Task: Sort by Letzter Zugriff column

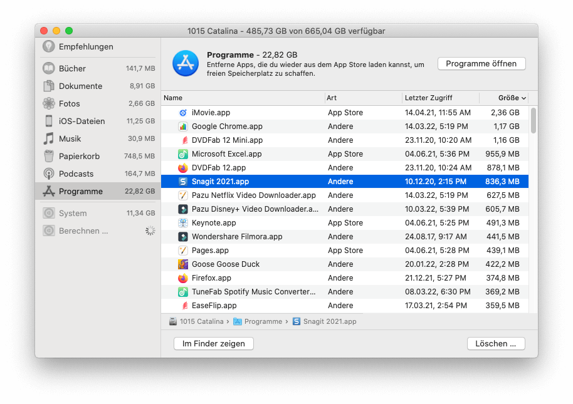Action: pyautogui.click(x=440, y=98)
